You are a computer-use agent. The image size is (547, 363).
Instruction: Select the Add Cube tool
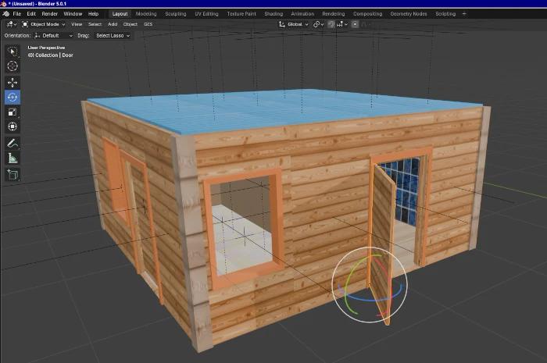pyautogui.click(x=13, y=174)
